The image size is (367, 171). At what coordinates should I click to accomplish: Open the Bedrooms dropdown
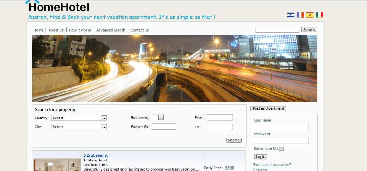pos(158,118)
